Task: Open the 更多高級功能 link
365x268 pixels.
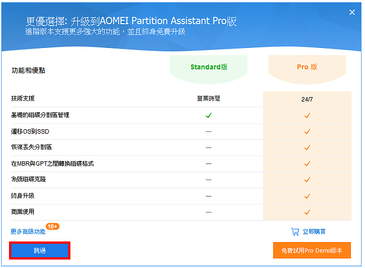Action: pyautogui.click(x=28, y=232)
